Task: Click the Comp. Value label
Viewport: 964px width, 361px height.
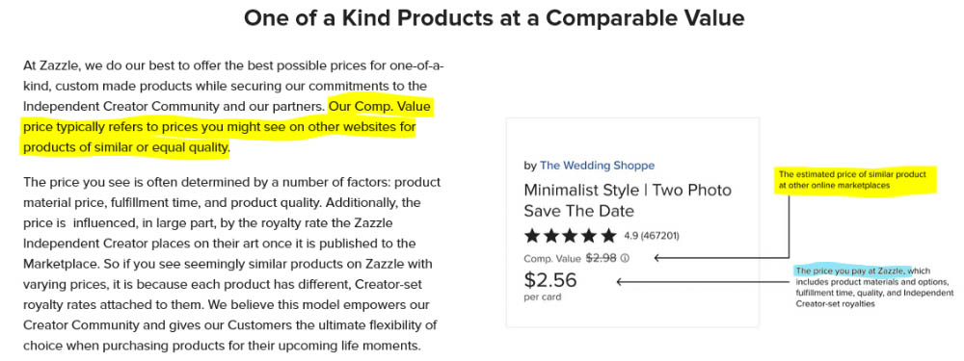Action: pos(552,259)
